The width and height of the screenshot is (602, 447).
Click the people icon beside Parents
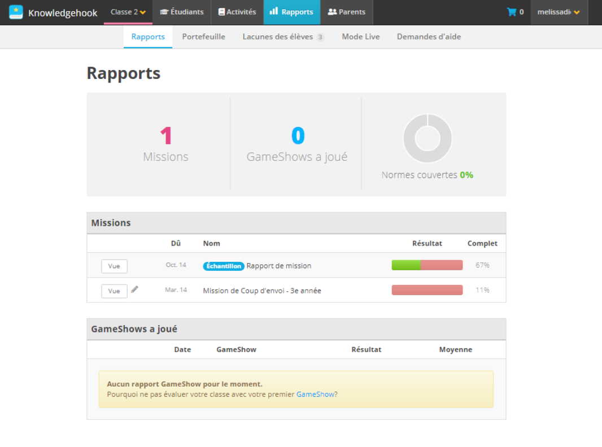pyautogui.click(x=332, y=12)
